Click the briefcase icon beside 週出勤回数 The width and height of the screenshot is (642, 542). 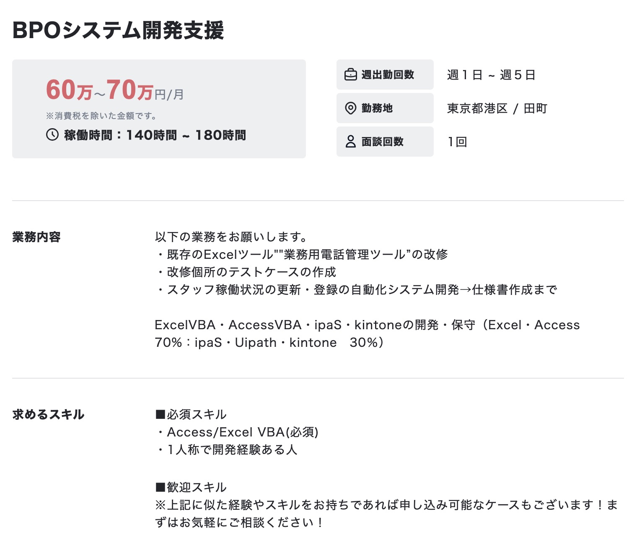tap(350, 75)
